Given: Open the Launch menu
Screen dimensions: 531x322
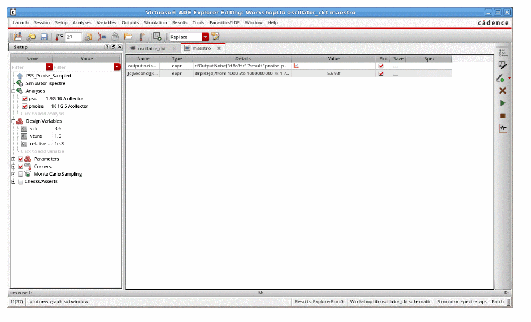Looking at the screenshot, I should point(20,23).
